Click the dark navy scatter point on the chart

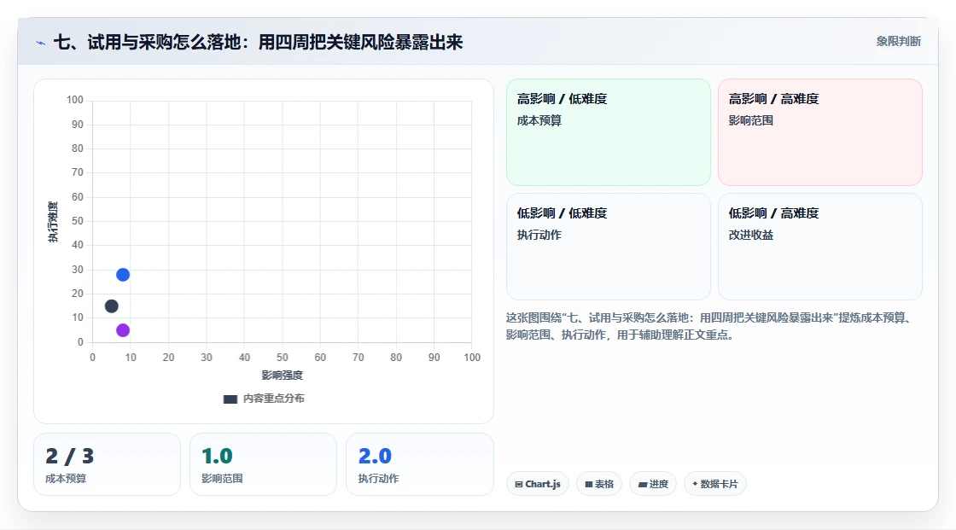click(x=111, y=306)
